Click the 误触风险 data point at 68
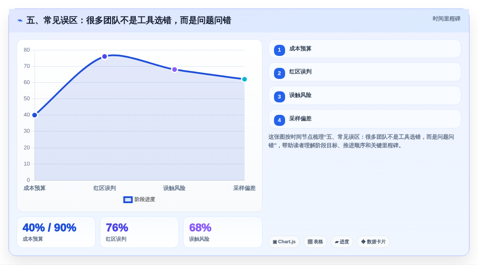Image resolution: width=478 pixels, height=265 pixels. coord(175,70)
